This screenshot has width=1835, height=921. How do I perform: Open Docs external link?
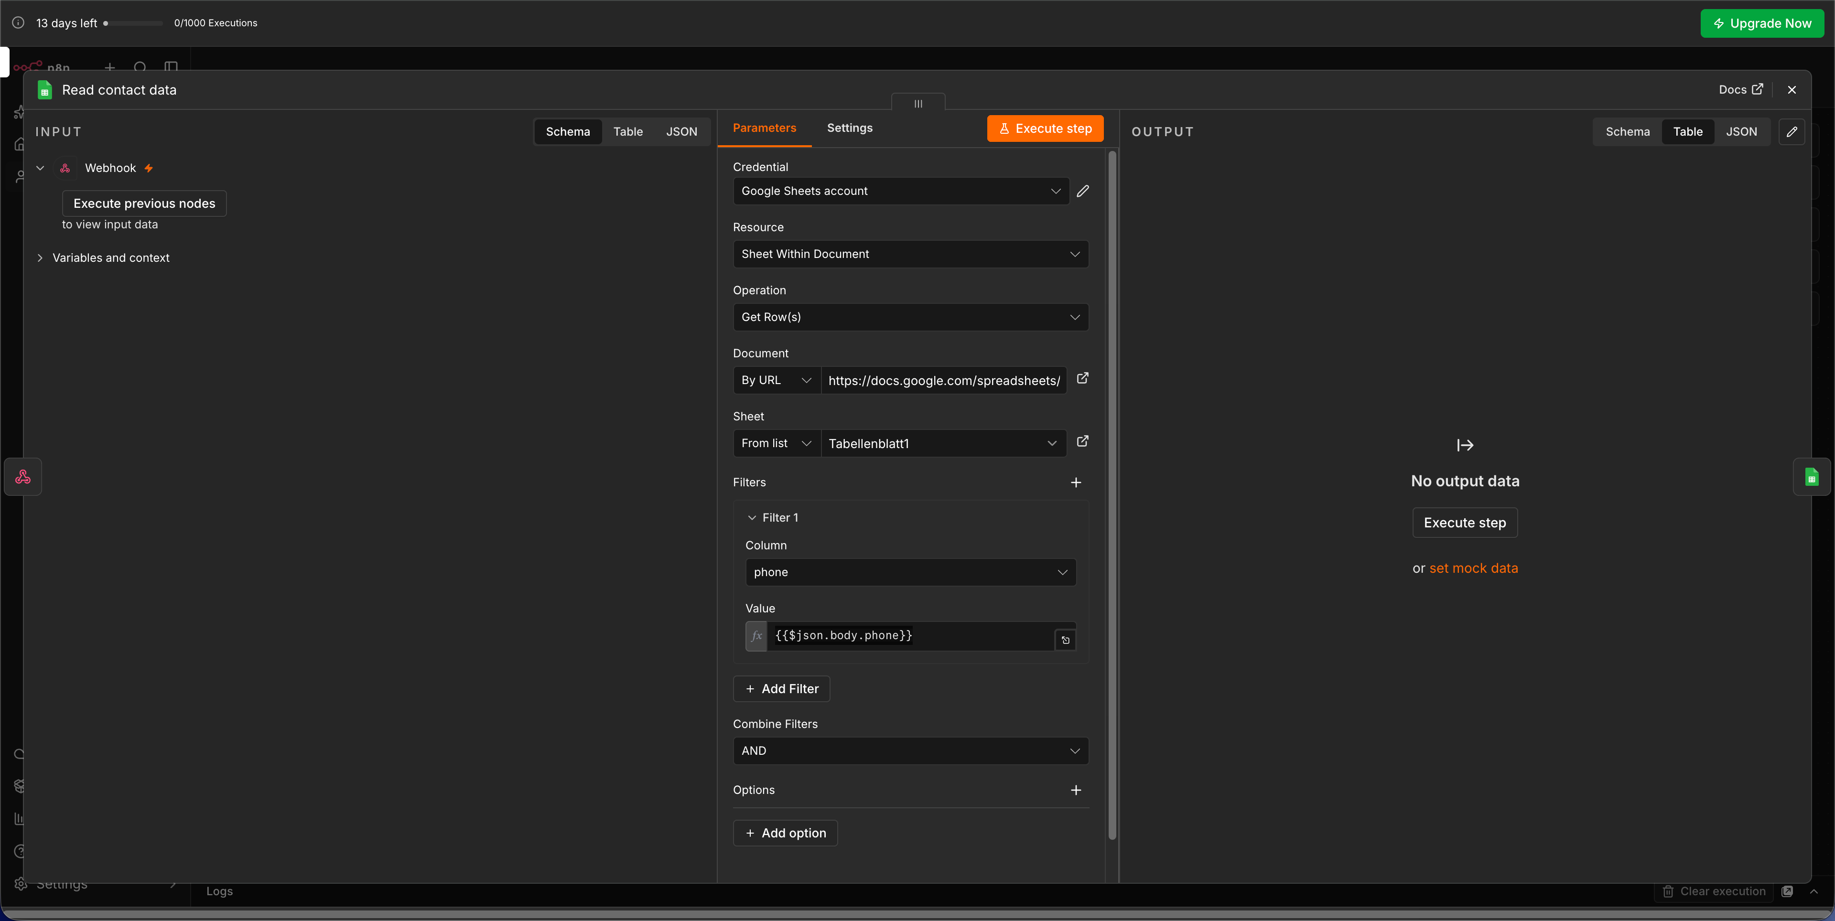click(1741, 90)
